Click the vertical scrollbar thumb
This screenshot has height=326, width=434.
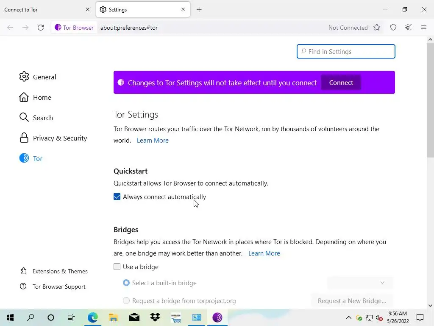[430, 99]
